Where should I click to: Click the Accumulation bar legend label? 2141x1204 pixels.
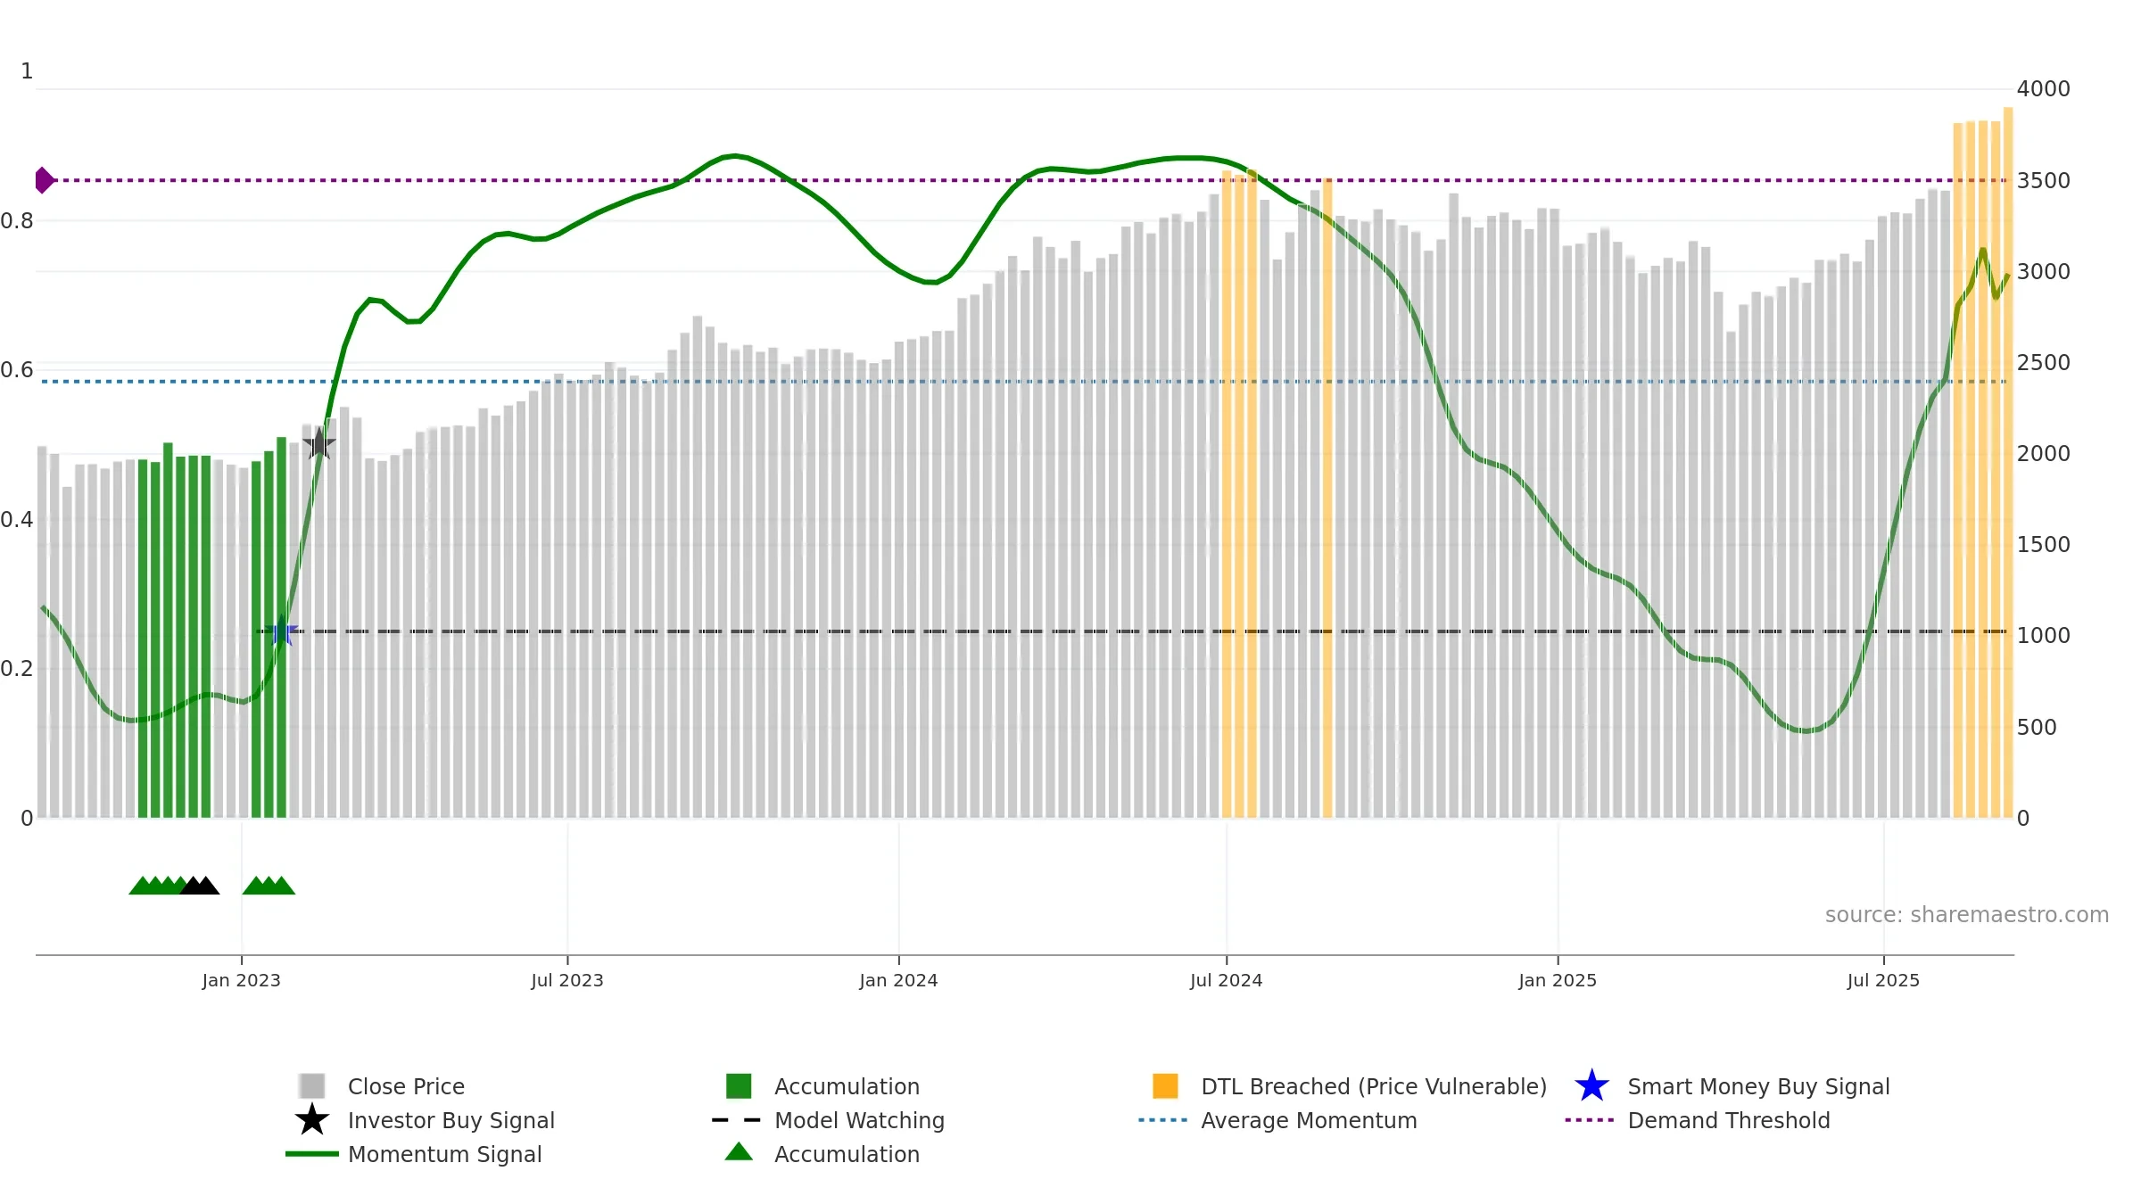tap(847, 1086)
